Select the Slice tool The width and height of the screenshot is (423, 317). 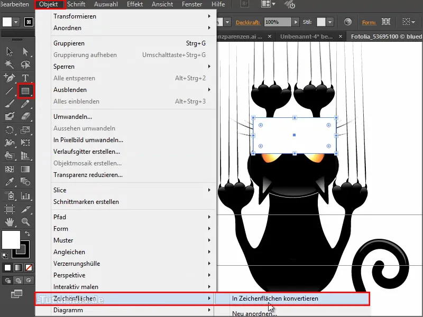[x=25, y=209]
